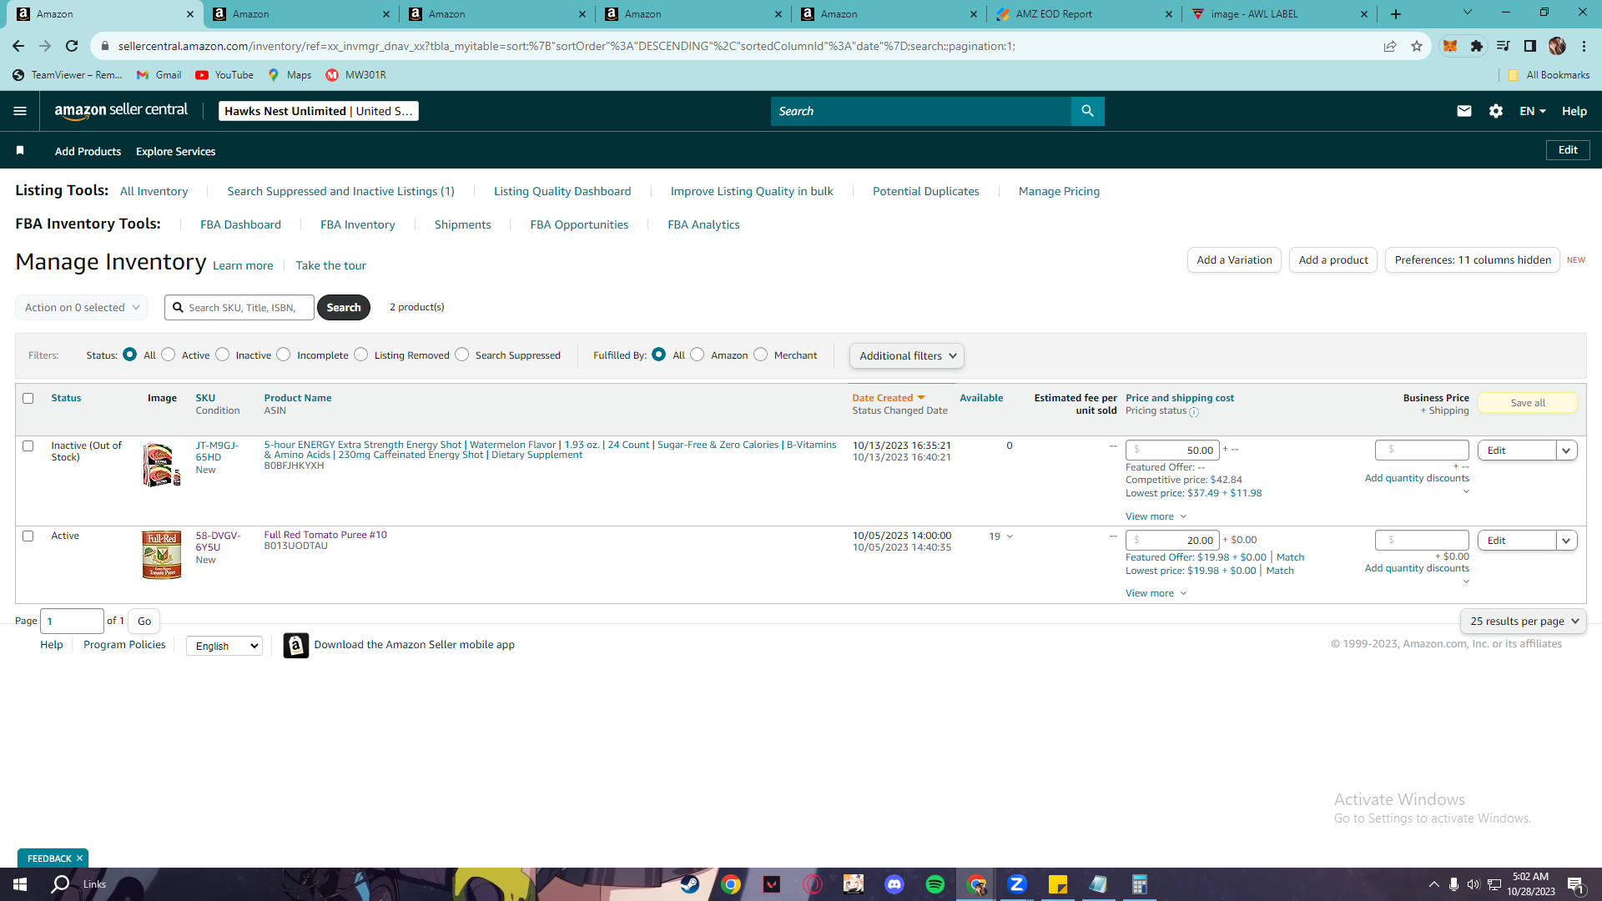Open the English footer language select
Viewport: 1602px width, 901px height.
(224, 646)
